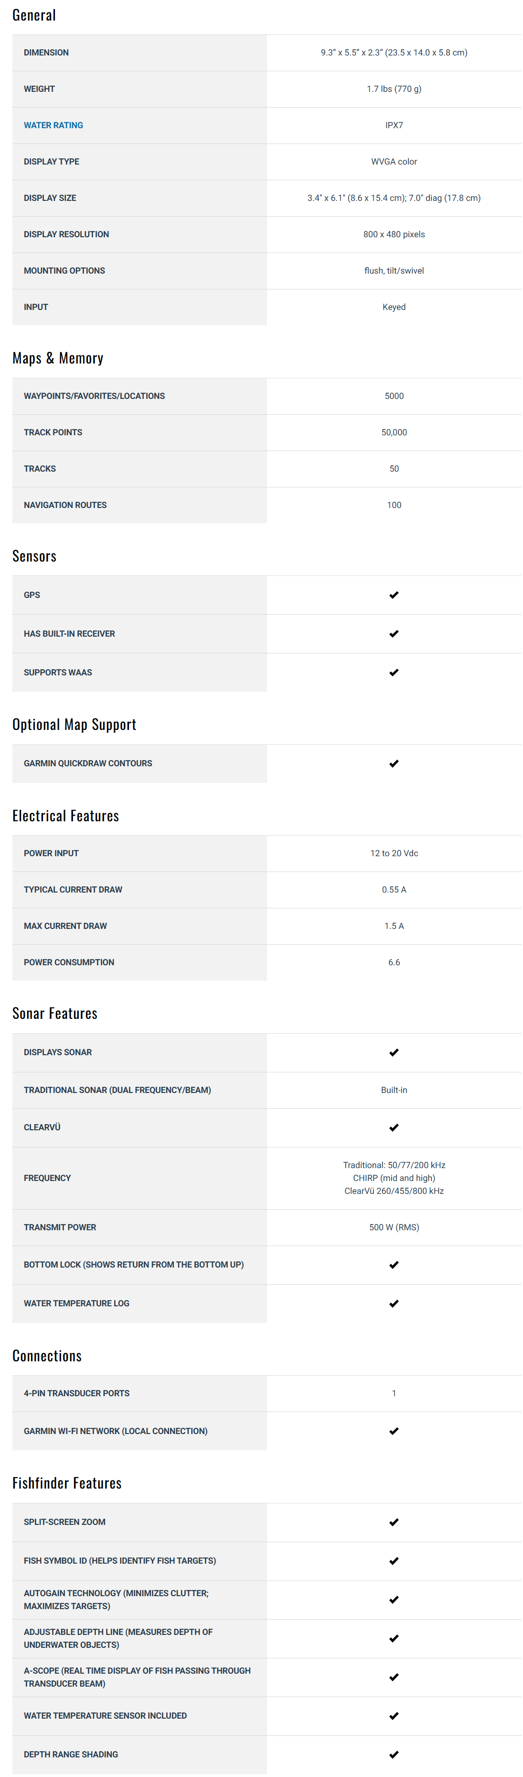Screen dimensions: 523x1777
Task: Click the Sonar Features section heading
Action: (x=55, y=1014)
